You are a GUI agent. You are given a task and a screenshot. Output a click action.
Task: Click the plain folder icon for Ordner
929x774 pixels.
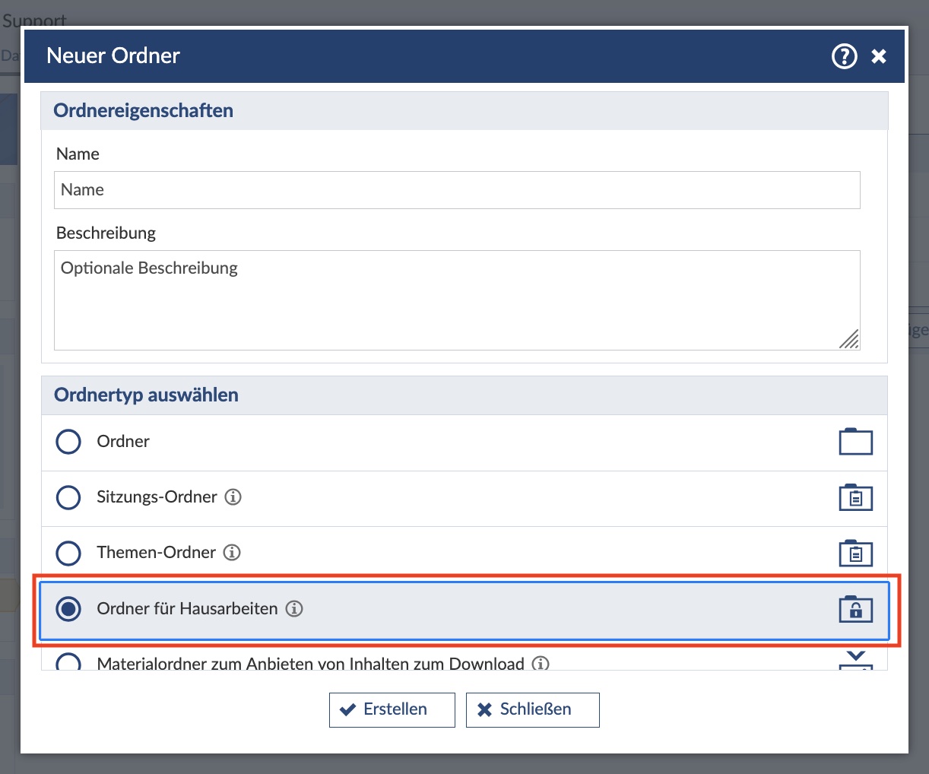(x=855, y=442)
